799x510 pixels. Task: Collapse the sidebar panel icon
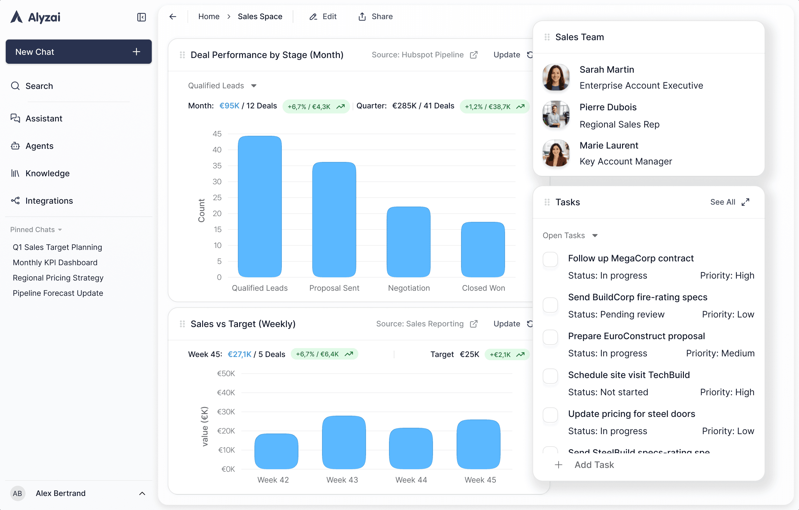pyautogui.click(x=141, y=17)
